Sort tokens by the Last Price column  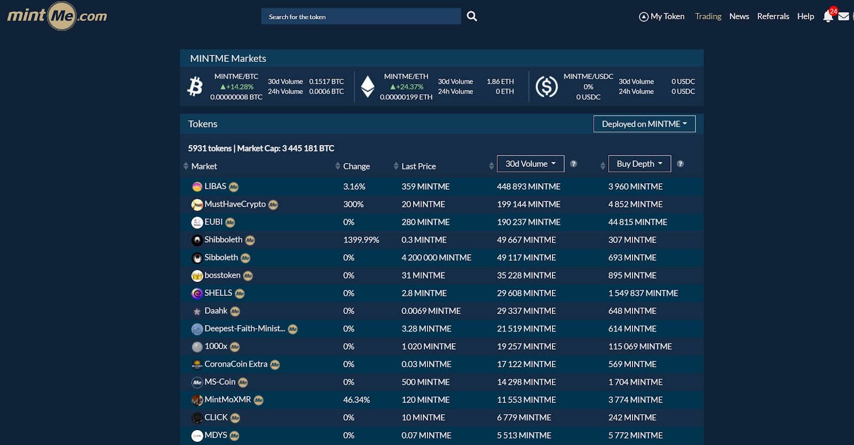pyautogui.click(x=418, y=166)
